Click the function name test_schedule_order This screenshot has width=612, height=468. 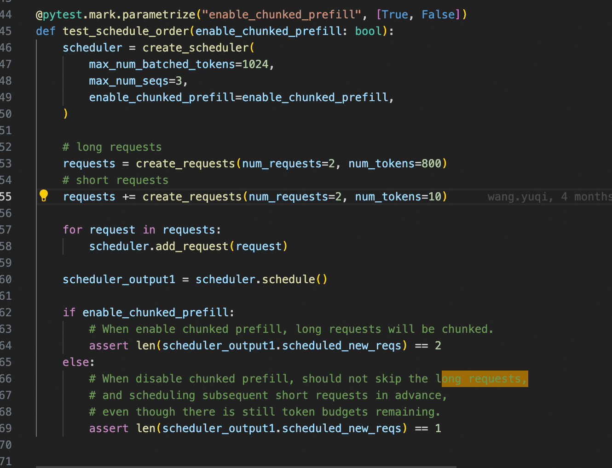(126, 31)
